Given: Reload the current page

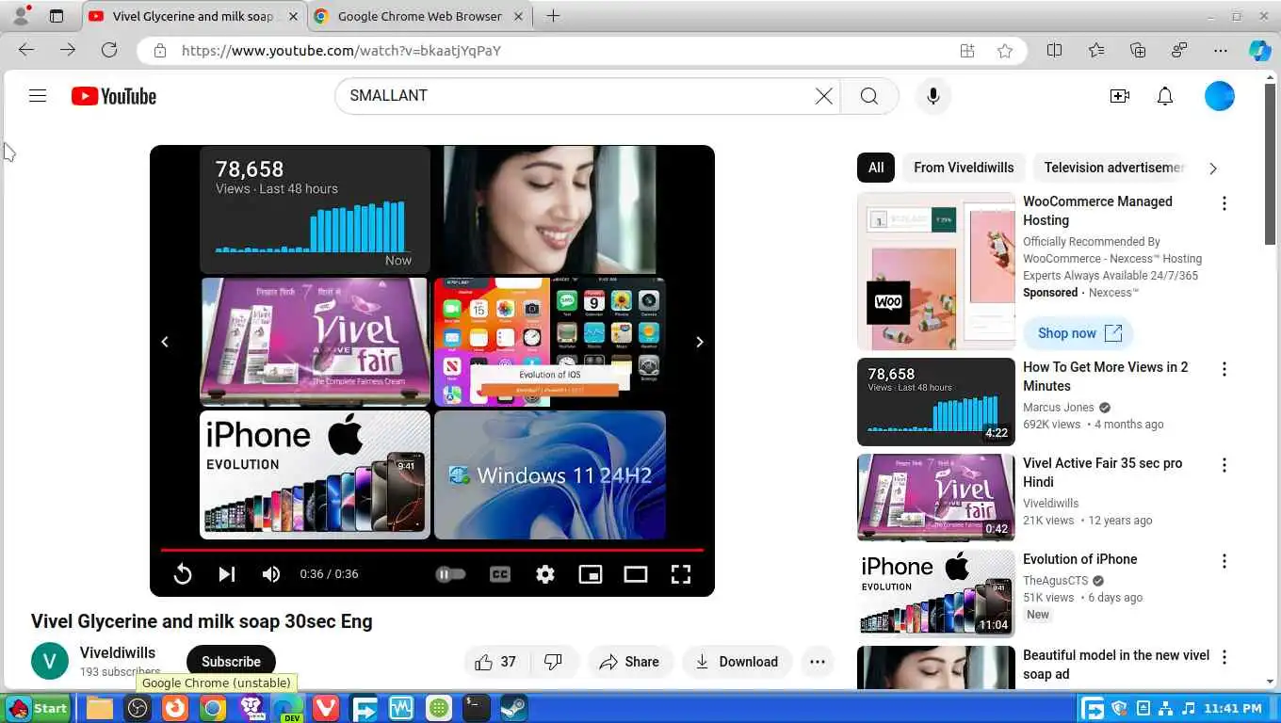Looking at the screenshot, I should coord(109,51).
